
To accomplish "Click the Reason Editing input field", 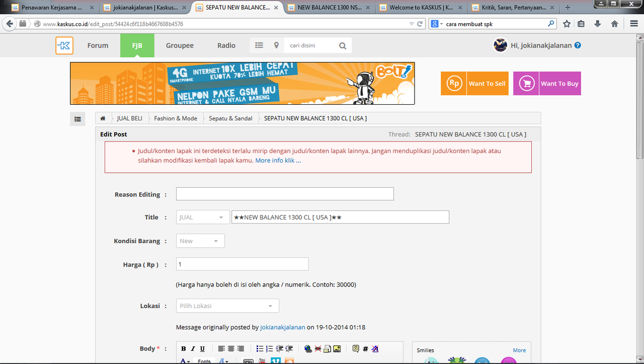I will (285, 194).
